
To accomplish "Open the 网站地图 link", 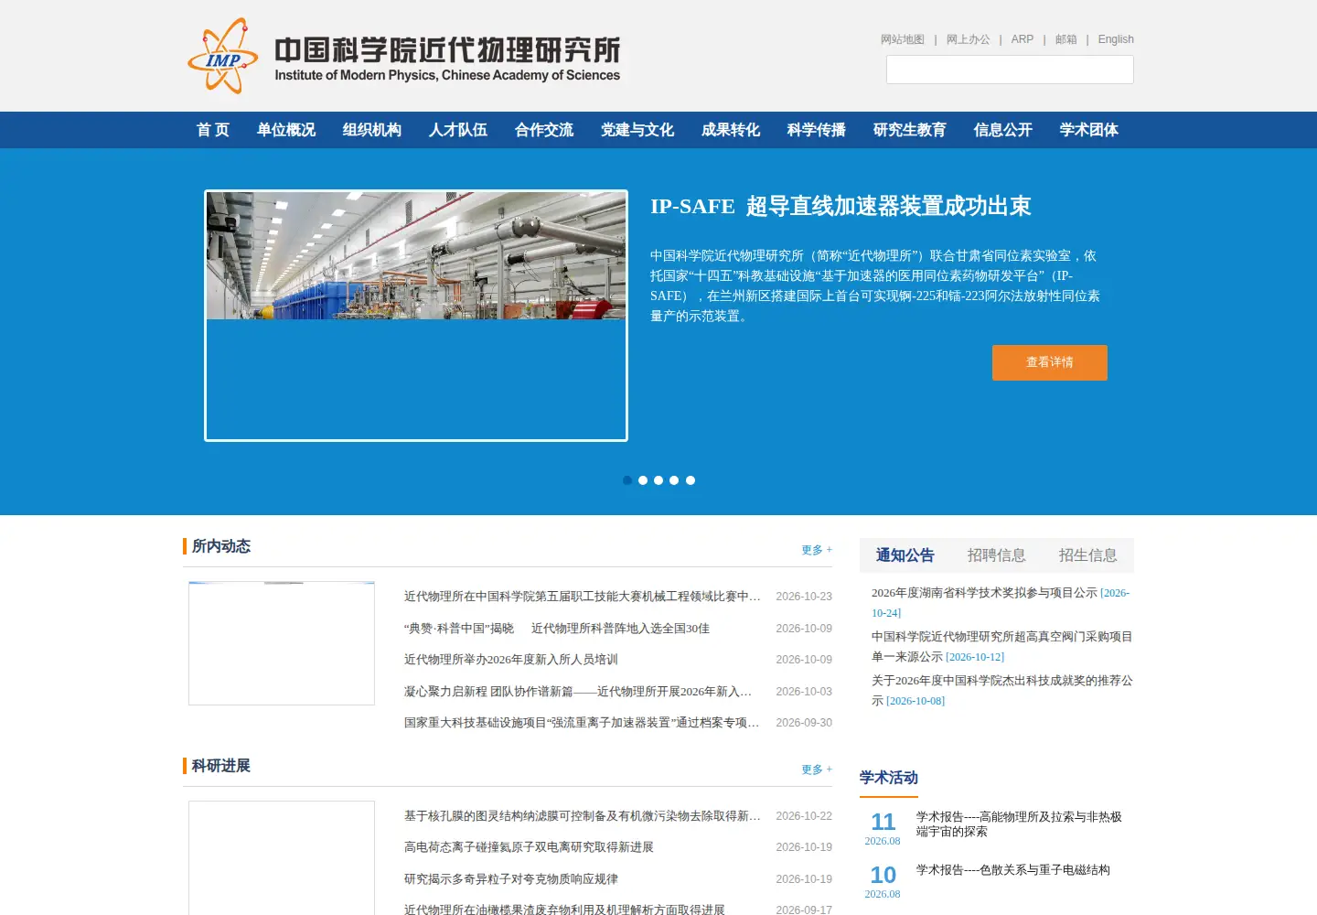I will point(903,39).
